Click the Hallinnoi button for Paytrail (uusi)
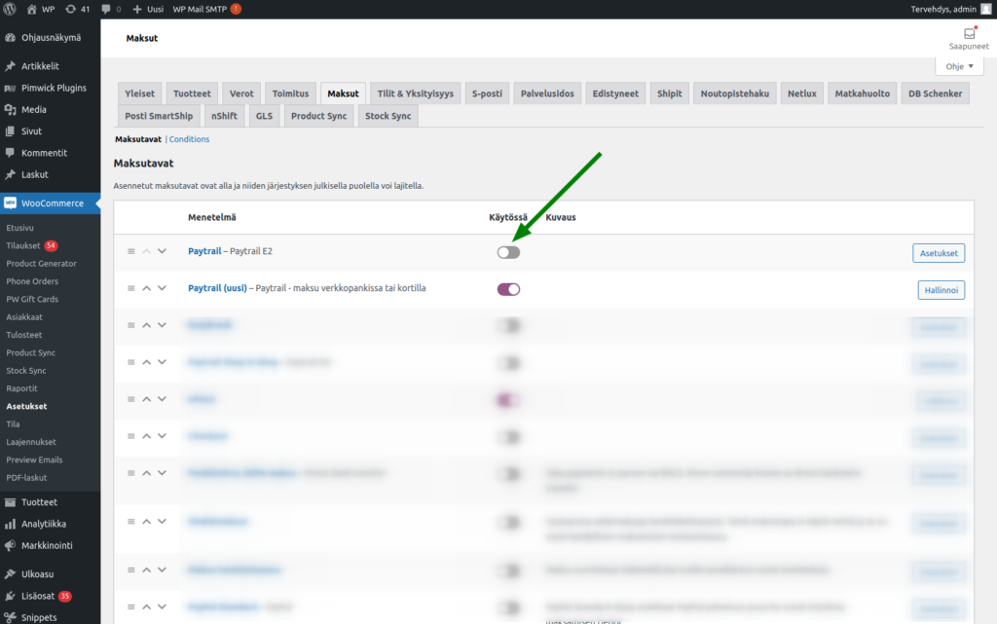This screenshot has width=997, height=624. coord(942,290)
